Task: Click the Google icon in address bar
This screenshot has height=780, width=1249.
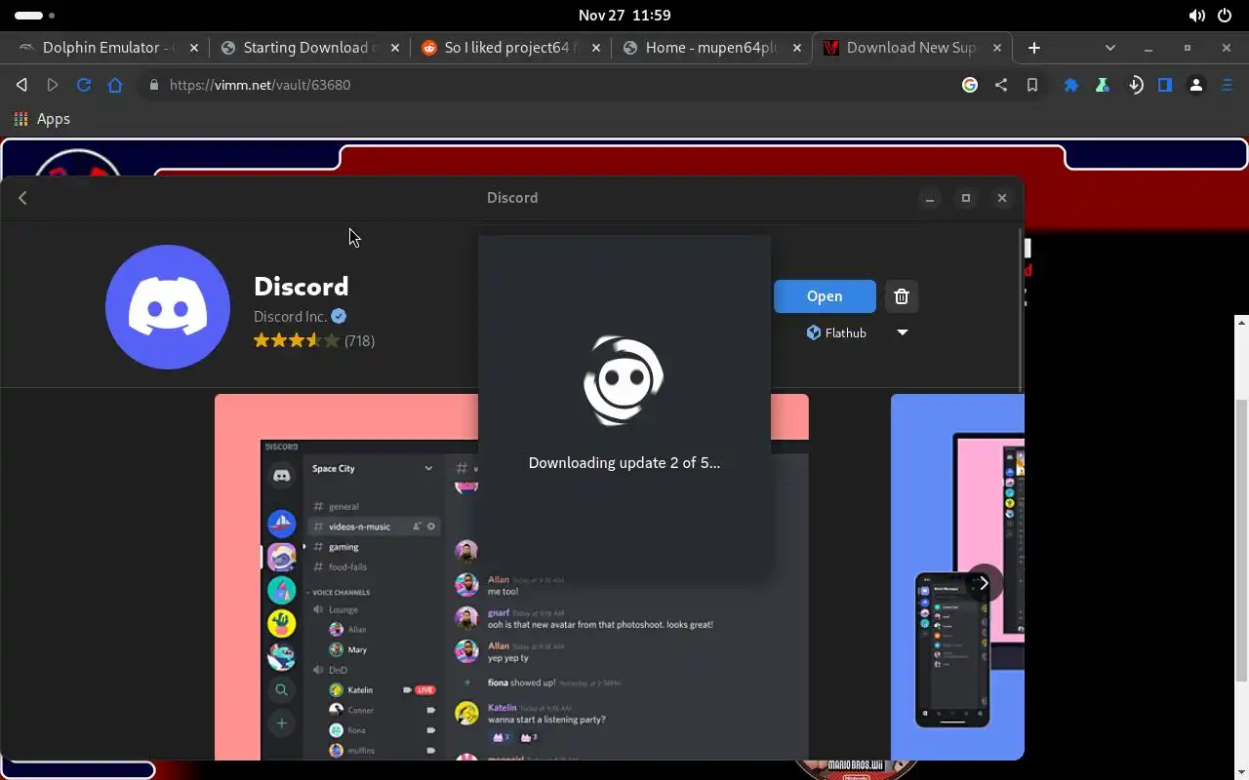Action: point(970,85)
